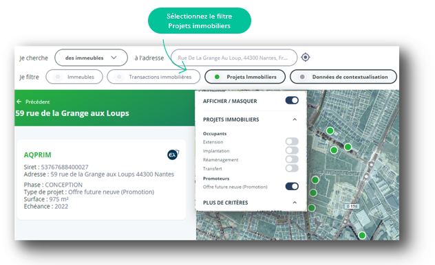Select the Transactions immobilières filter
This screenshot has height=265, width=435.
click(153, 77)
